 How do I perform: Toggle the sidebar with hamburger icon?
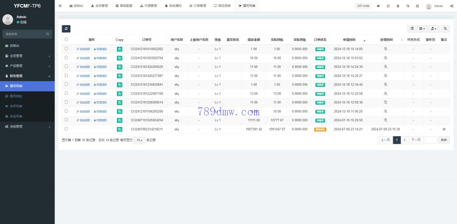pyautogui.click(x=60, y=6)
